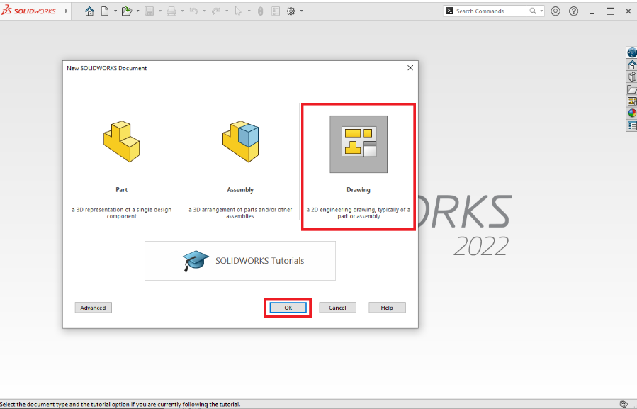Click the Search Commands input field
Screen dimensions: 637x409
tap(490, 11)
